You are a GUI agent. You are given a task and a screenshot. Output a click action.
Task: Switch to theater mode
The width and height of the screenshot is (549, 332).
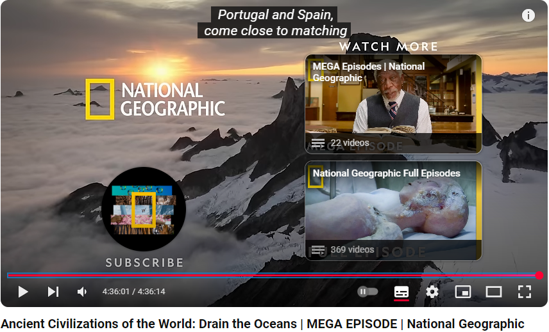494,292
